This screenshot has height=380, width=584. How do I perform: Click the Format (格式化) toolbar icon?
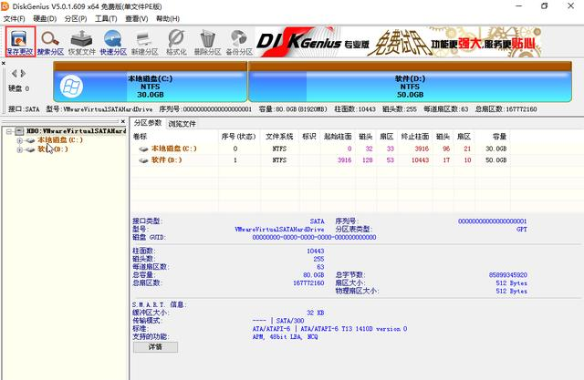(x=177, y=41)
